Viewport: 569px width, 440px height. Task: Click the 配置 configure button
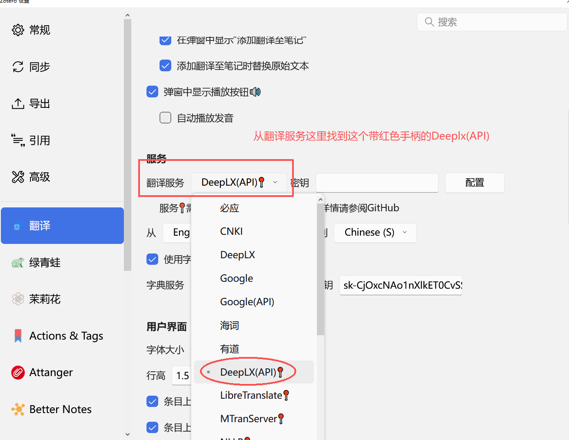(x=474, y=183)
